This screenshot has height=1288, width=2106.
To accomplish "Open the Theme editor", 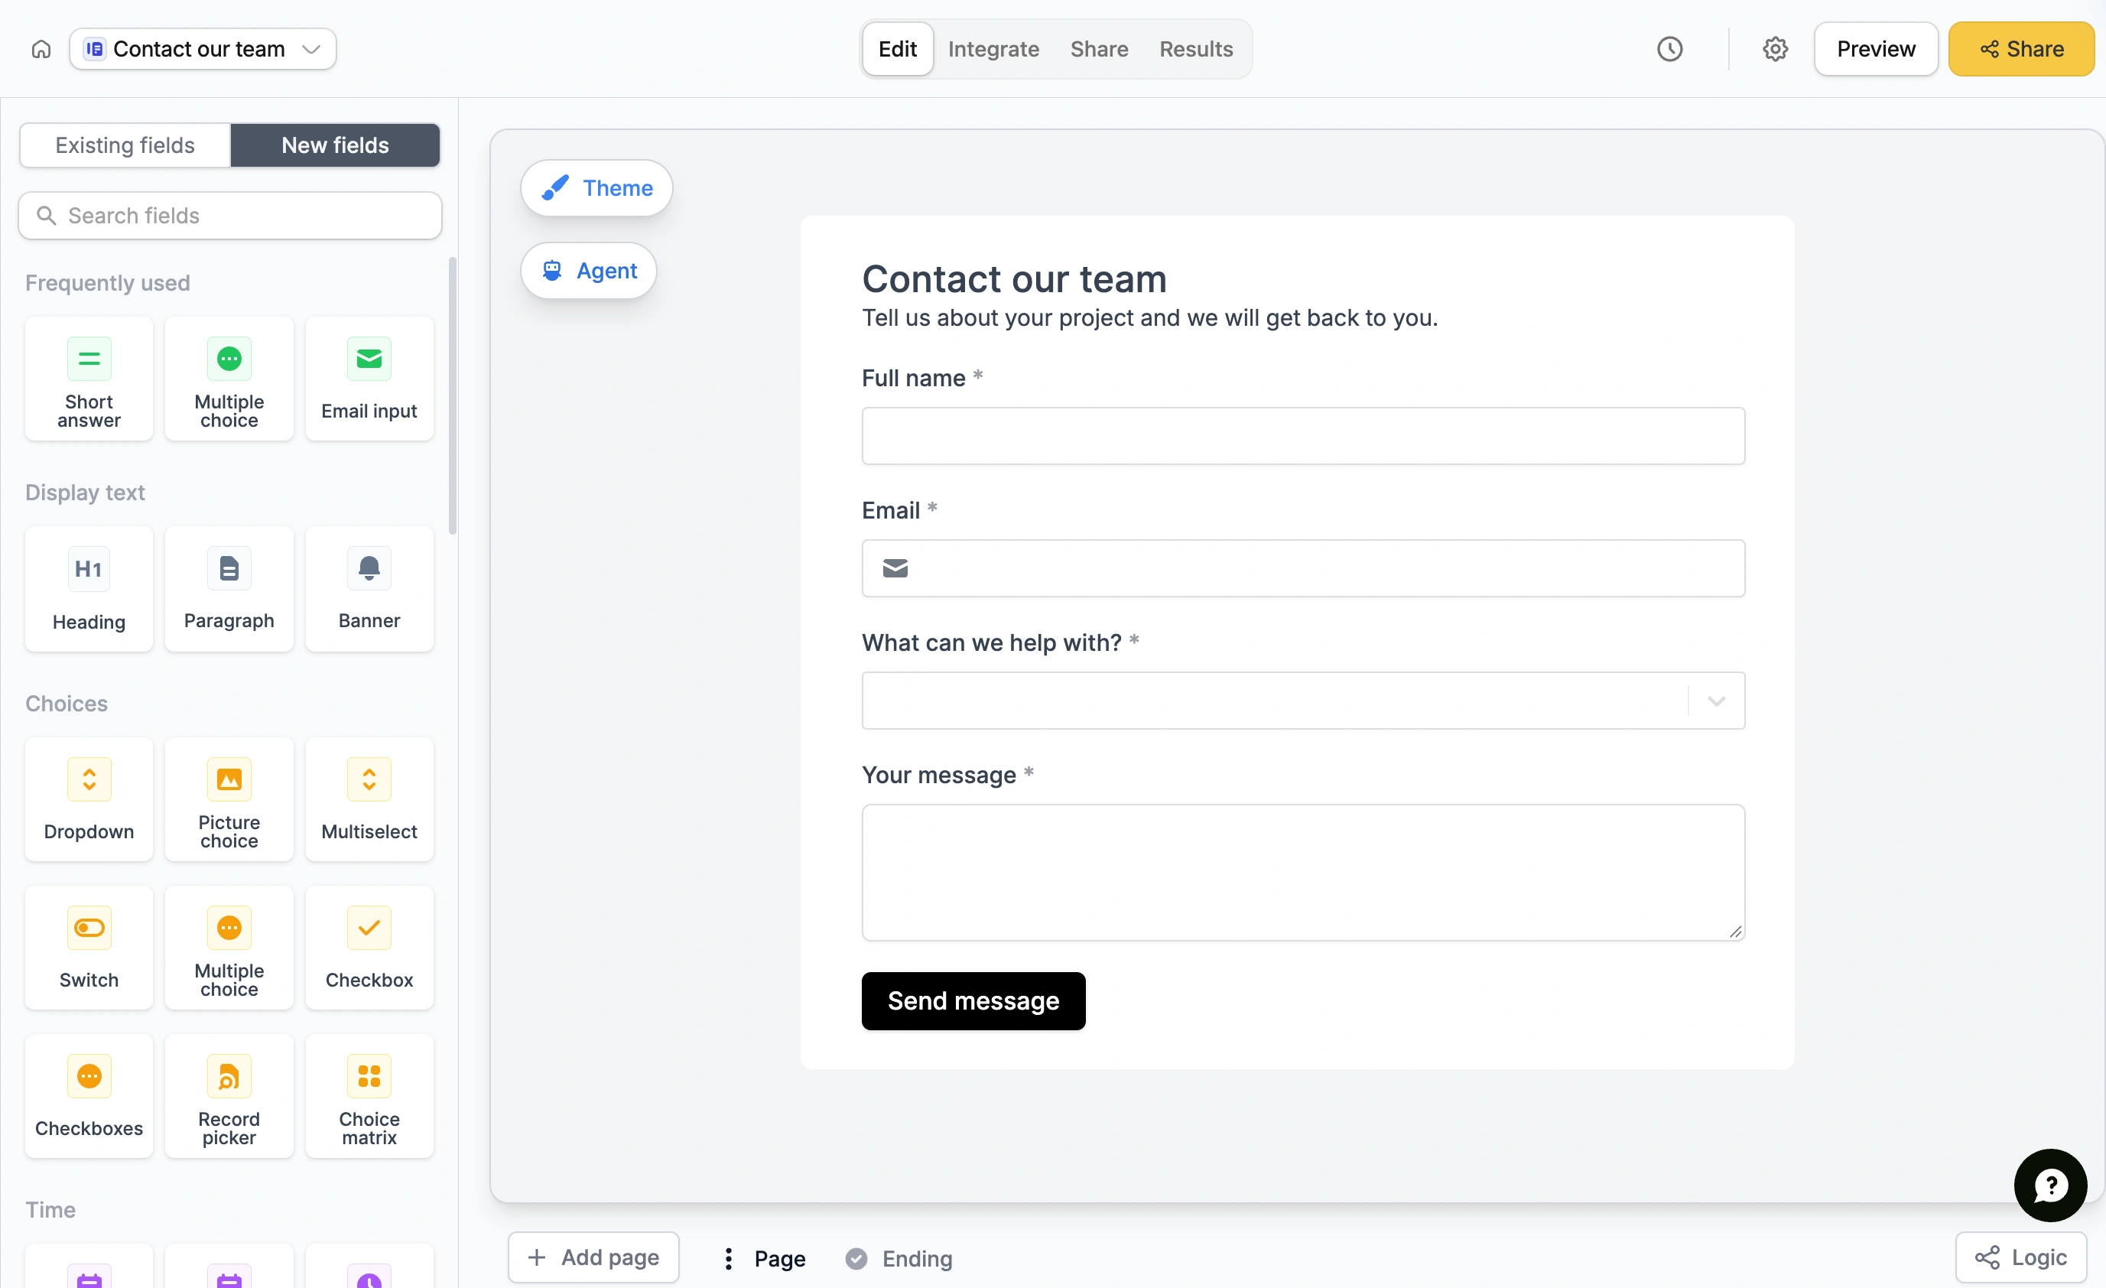I will [596, 188].
